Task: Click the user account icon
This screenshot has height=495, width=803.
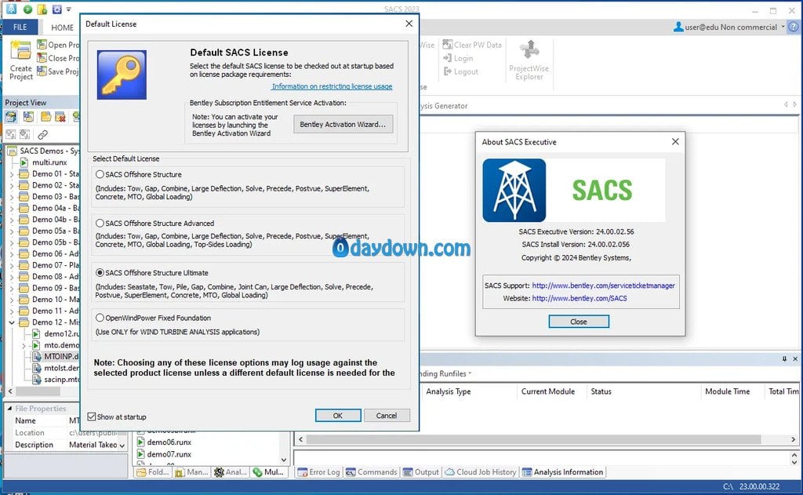Action: coord(678,27)
